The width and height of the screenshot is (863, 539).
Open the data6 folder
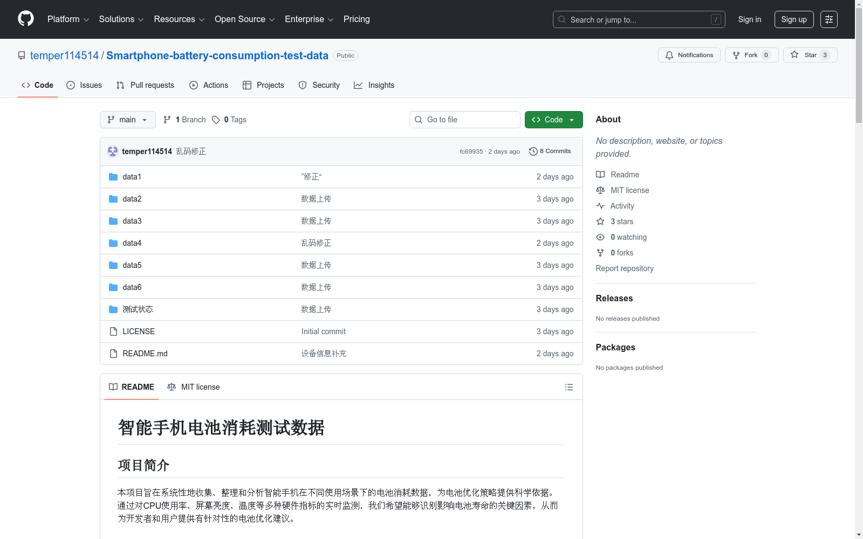(132, 287)
